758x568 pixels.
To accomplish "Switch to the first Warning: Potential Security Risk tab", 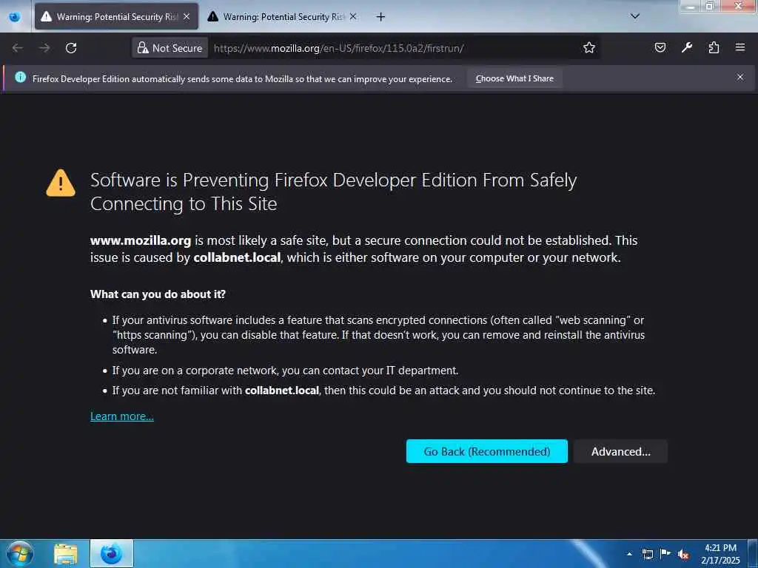I will coord(116,17).
